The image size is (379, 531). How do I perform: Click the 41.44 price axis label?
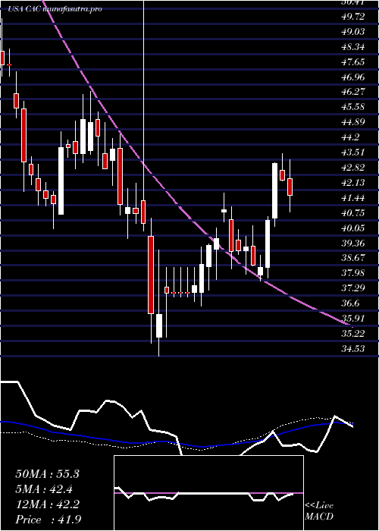[353, 198]
